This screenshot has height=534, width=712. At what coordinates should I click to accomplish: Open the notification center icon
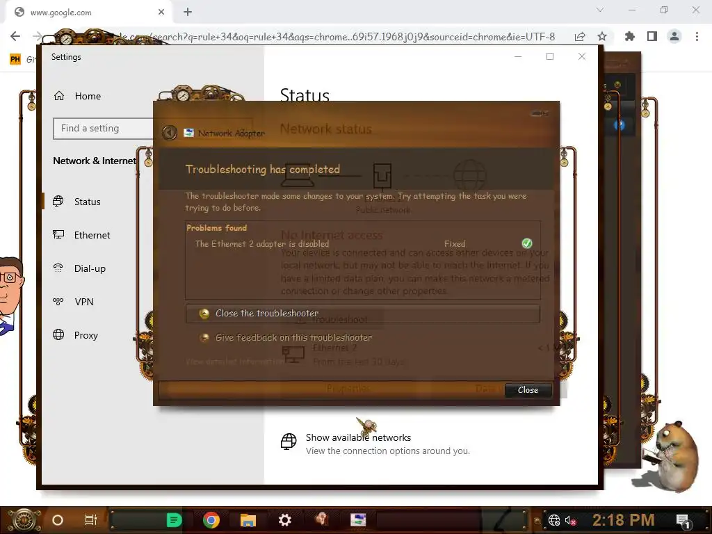[x=683, y=521]
